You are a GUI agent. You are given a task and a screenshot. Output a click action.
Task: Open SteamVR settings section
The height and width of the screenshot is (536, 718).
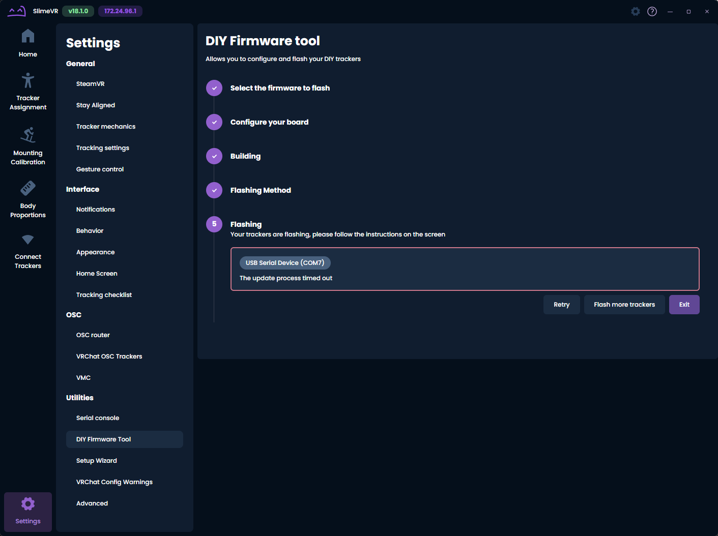91,84
